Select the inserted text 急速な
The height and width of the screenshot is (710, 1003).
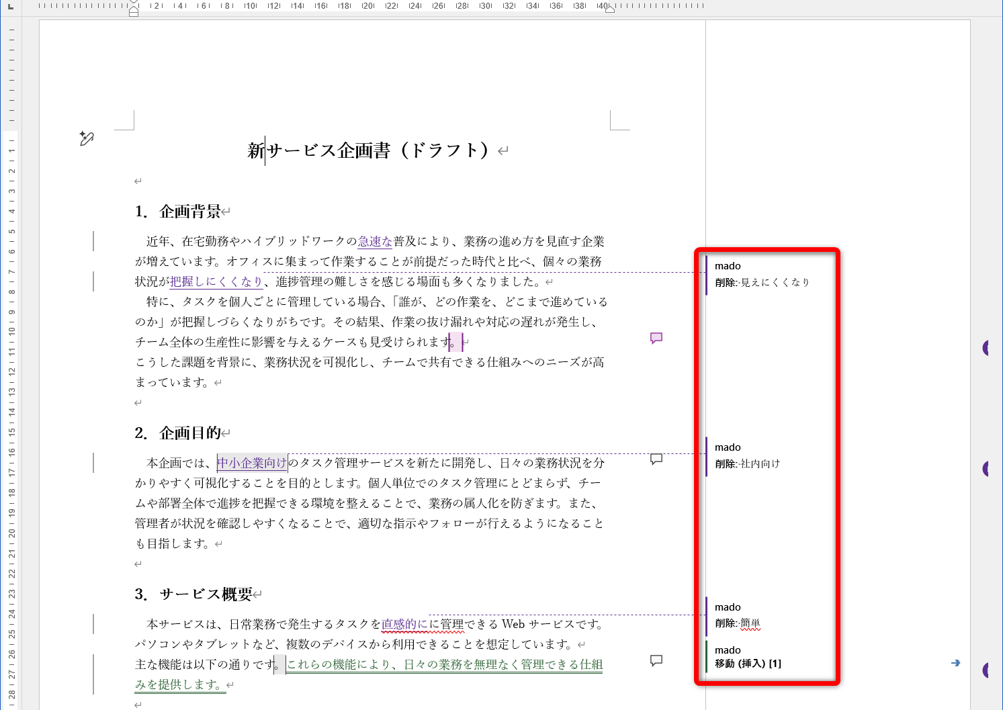coord(374,241)
